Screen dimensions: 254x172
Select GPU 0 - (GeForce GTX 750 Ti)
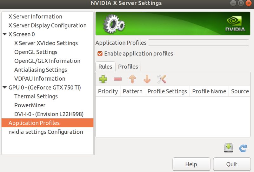click(x=44, y=88)
